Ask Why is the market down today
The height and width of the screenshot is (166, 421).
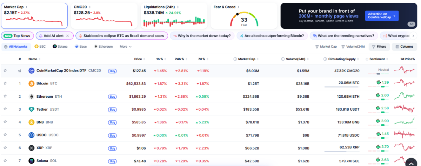[202, 36]
